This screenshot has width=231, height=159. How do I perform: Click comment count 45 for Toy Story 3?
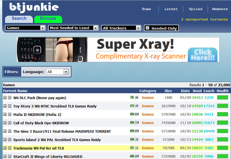click(x=137, y=106)
